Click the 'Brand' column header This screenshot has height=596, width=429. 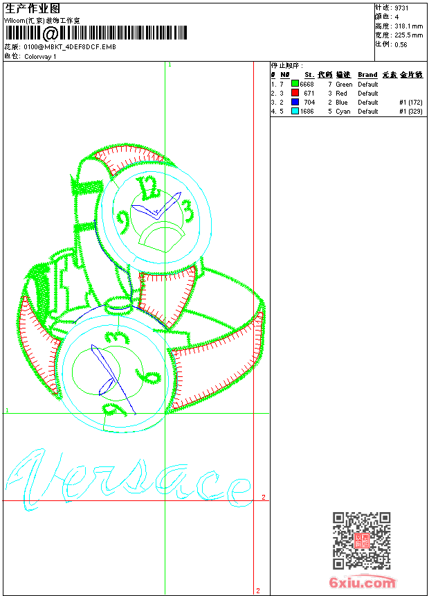pyautogui.click(x=367, y=75)
